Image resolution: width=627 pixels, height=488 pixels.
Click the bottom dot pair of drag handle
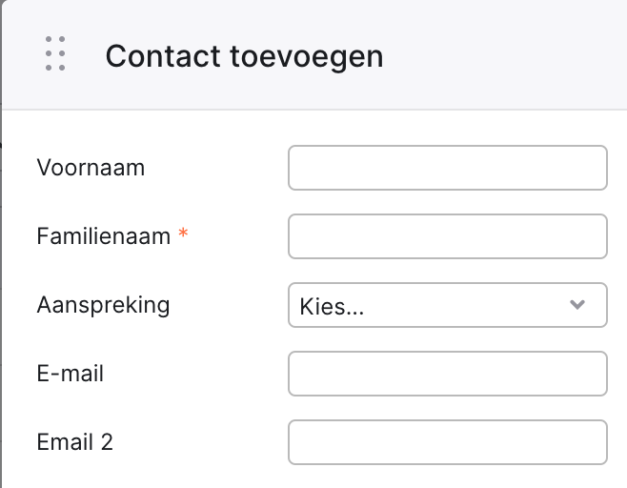[55, 68]
